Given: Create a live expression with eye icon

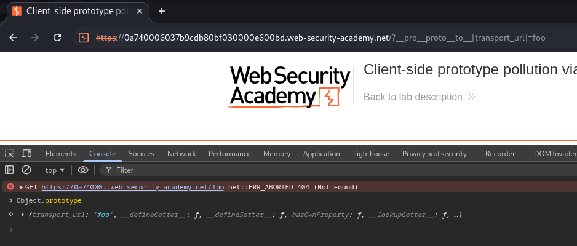Looking at the screenshot, I should click(83, 170).
